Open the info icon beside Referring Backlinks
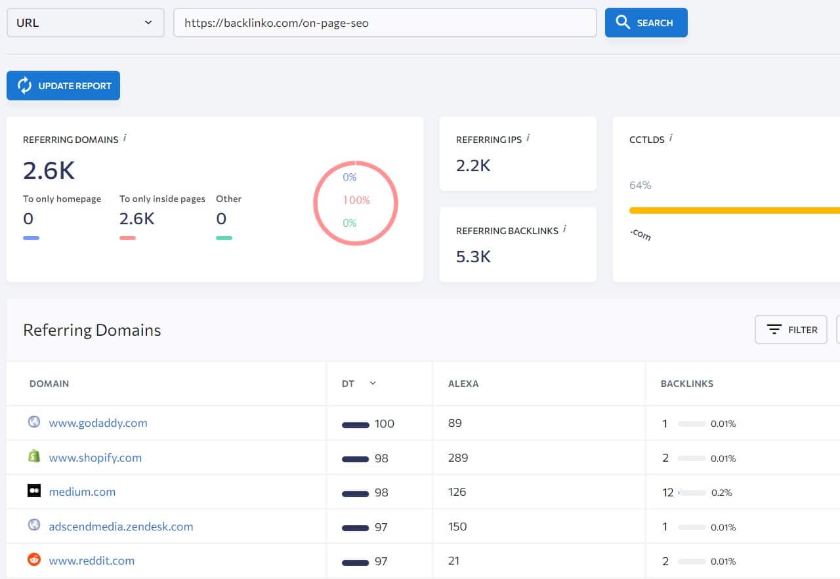The height and width of the screenshot is (579, 840). click(564, 229)
